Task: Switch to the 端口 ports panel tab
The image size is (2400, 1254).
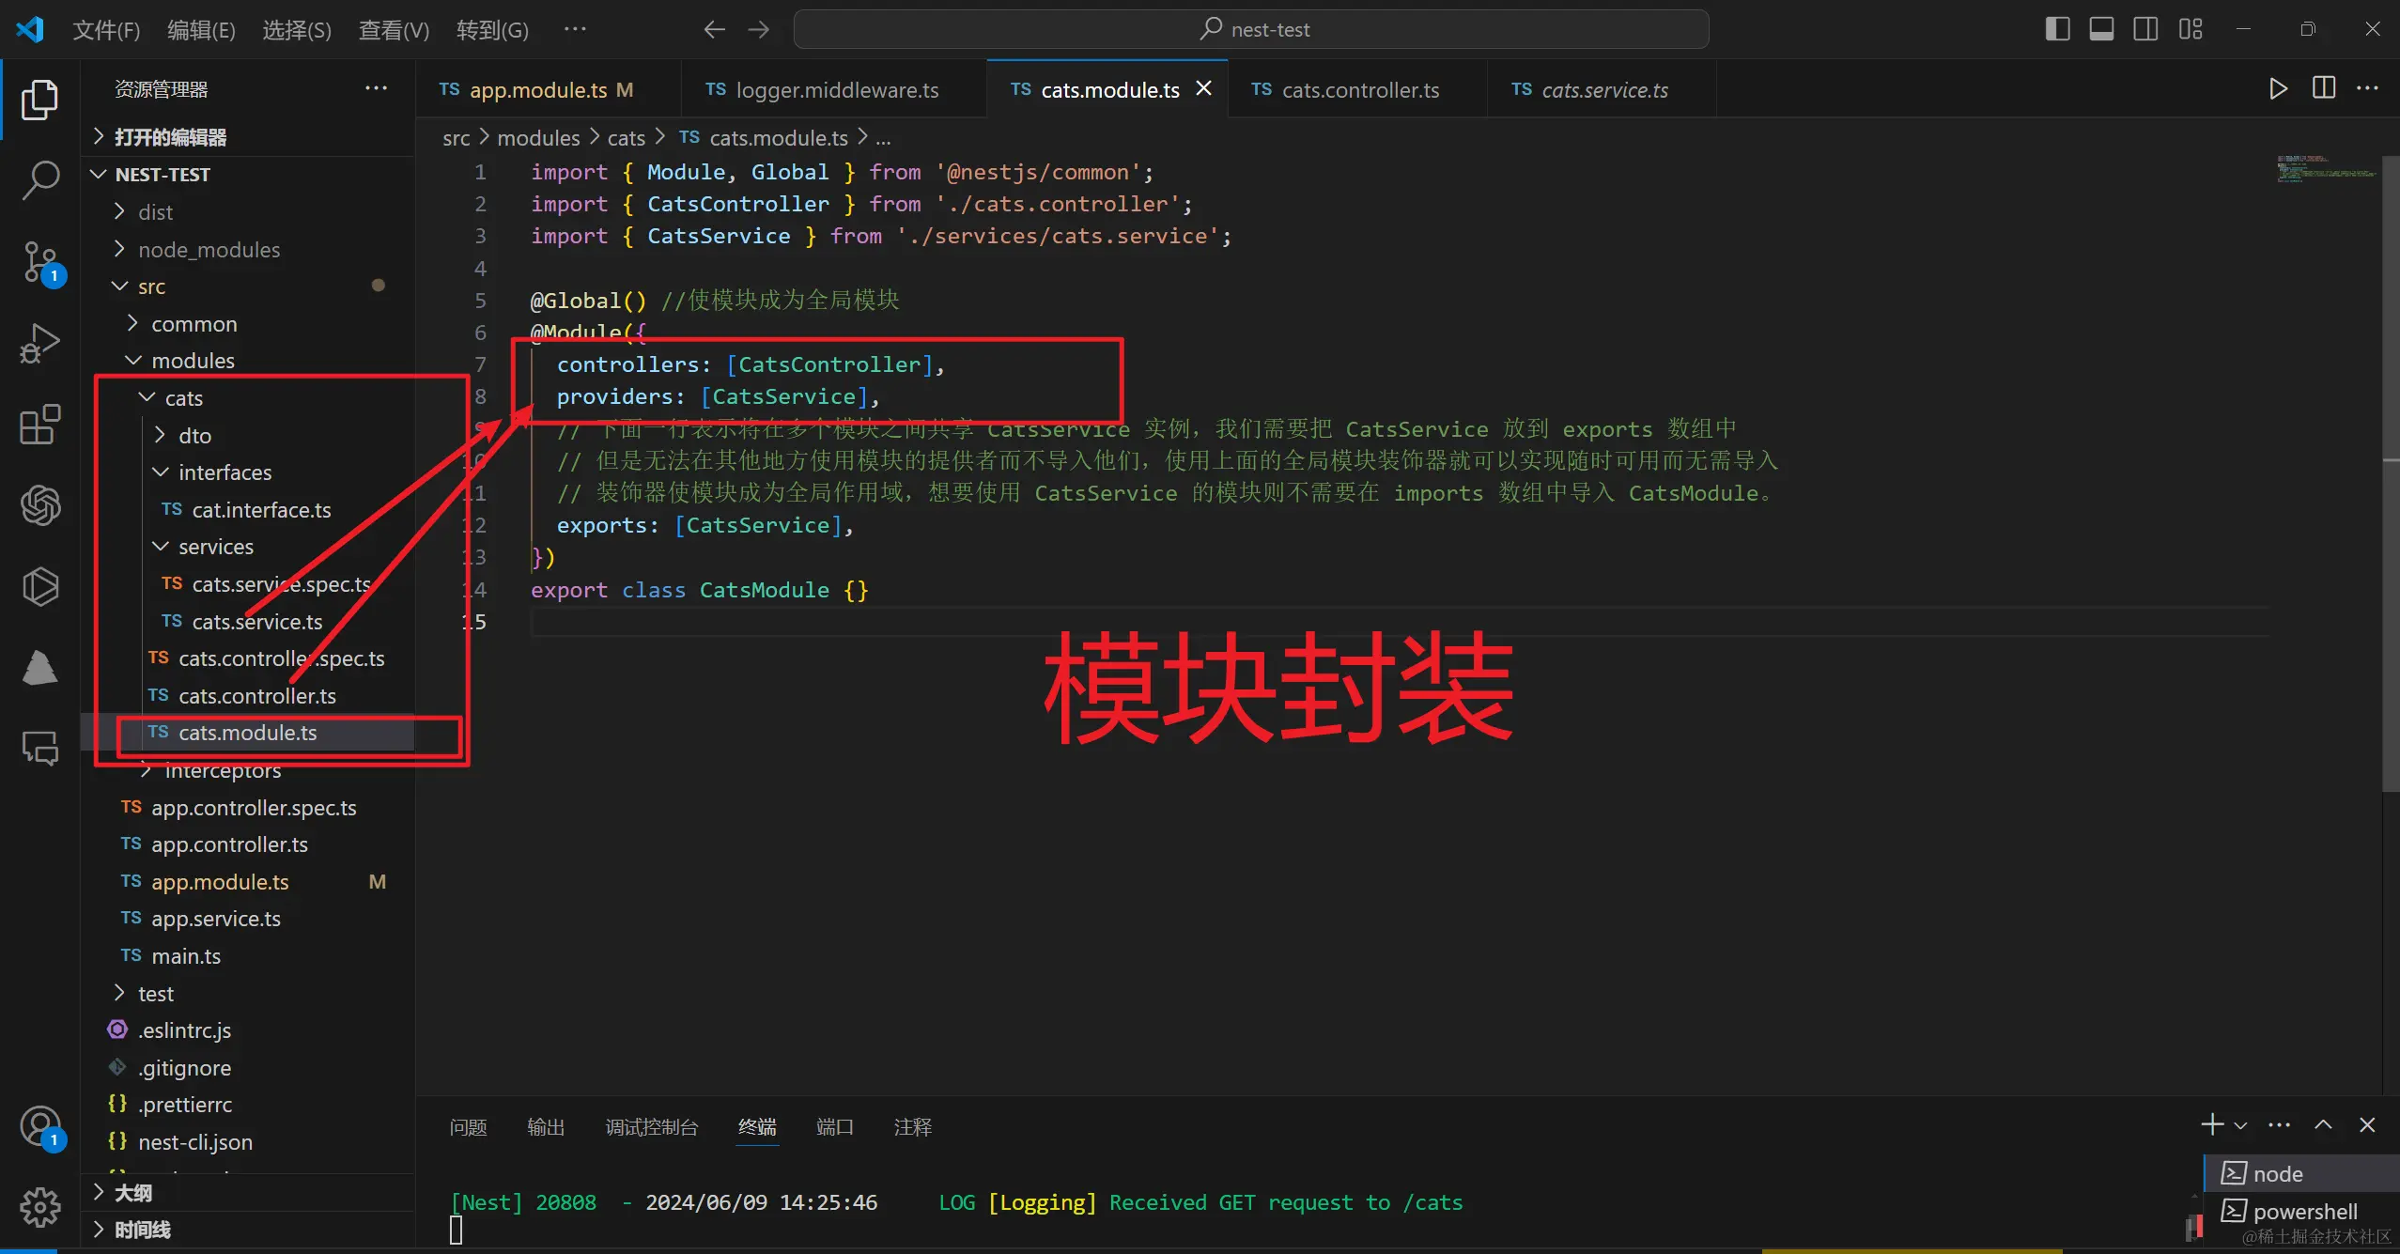Action: point(835,1126)
